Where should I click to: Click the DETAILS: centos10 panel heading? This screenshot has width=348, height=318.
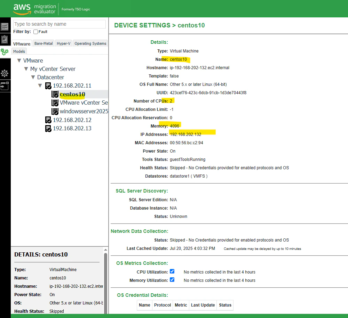(41, 254)
